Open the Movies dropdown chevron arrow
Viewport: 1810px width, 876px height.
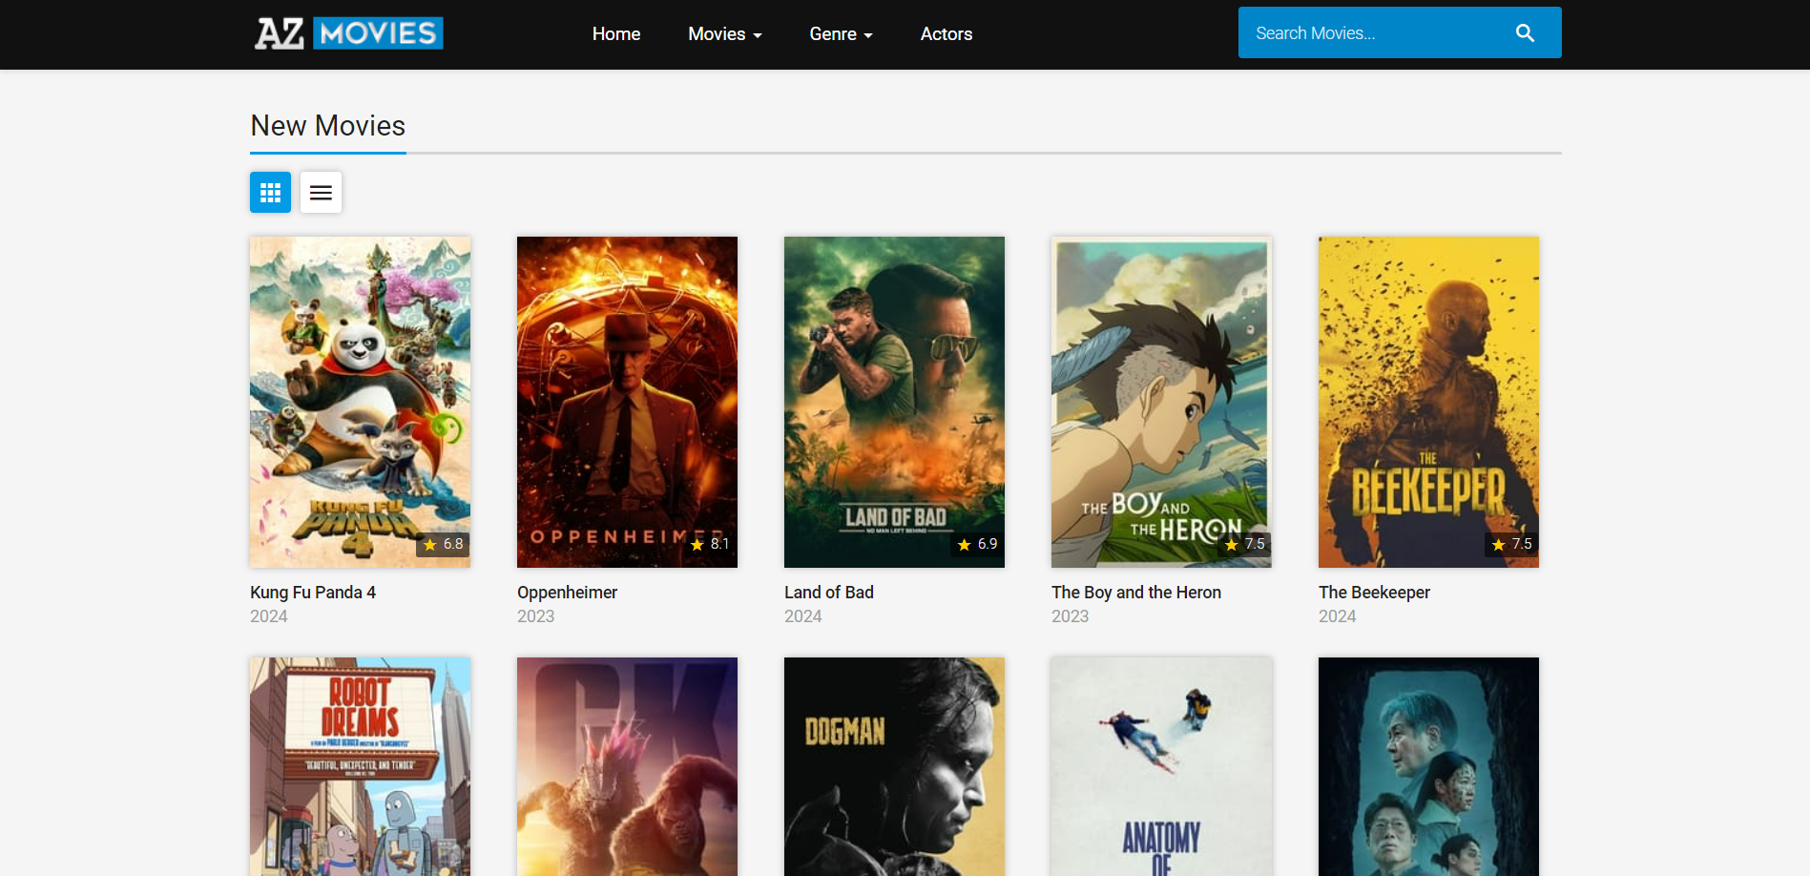pyautogui.click(x=758, y=35)
